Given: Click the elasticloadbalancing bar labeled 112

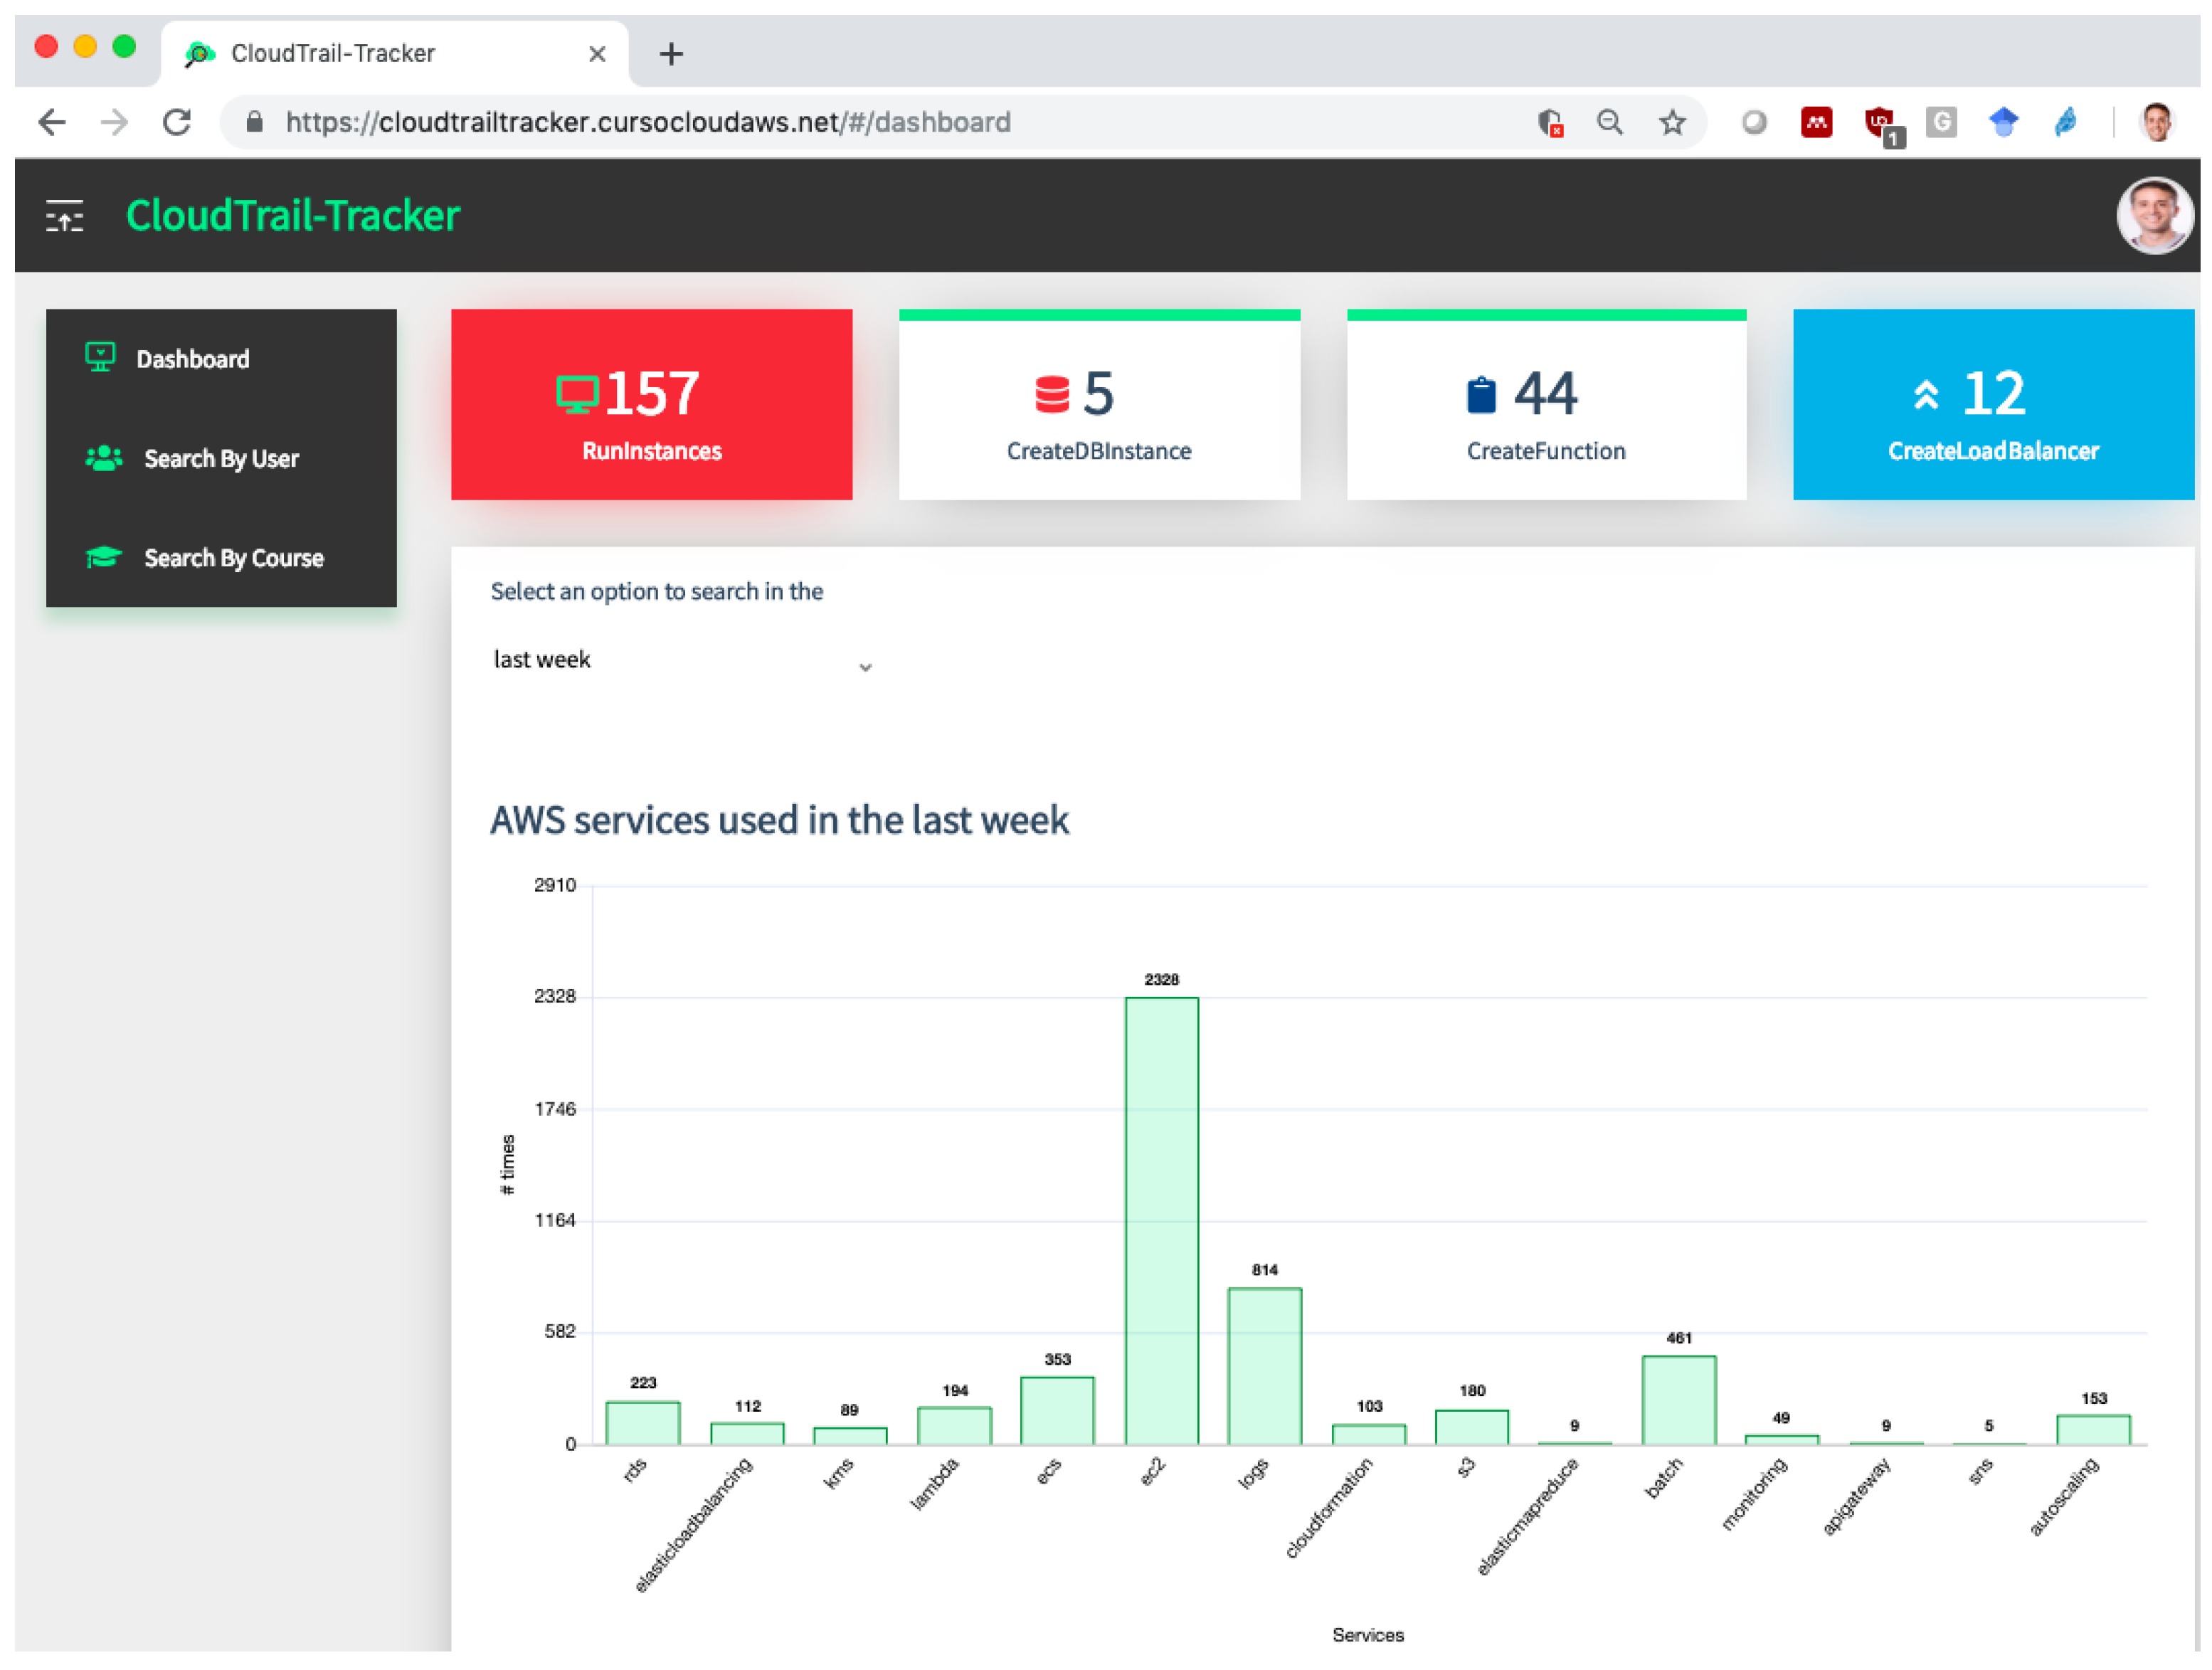Looking at the screenshot, I should (747, 1434).
